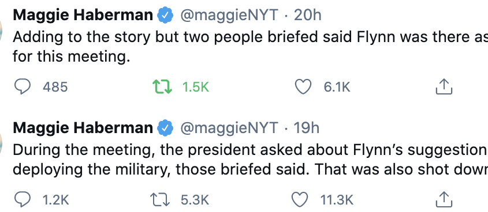Click the 485 reply count
The image size is (488, 212).
click(x=55, y=87)
